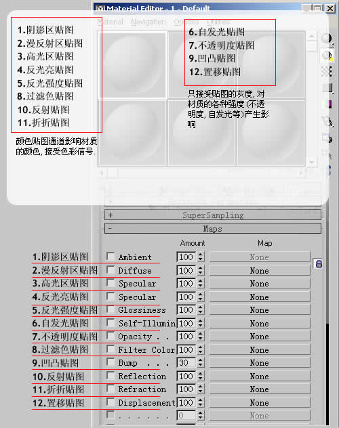
Task: Toggle the checkered Background icon
Action: click(327, 72)
